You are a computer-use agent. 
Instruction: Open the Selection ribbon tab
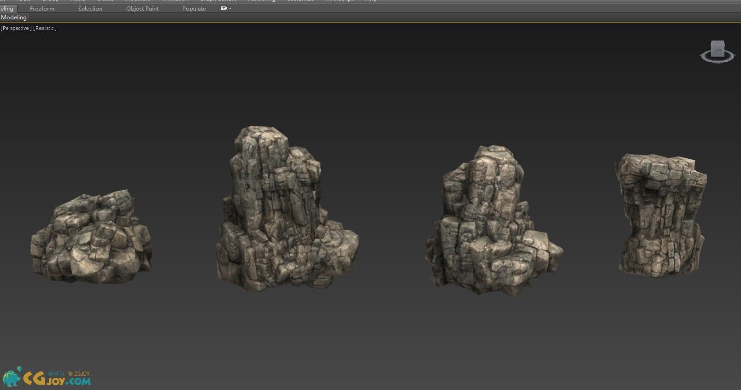click(x=90, y=9)
